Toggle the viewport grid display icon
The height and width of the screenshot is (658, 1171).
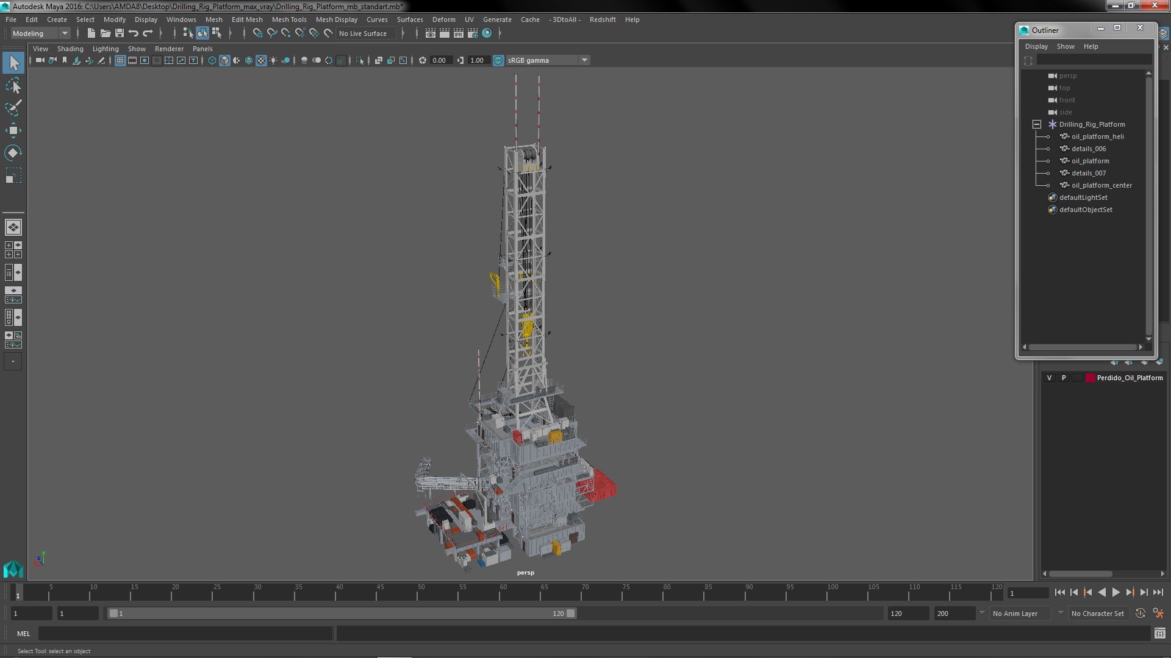click(120, 60)
